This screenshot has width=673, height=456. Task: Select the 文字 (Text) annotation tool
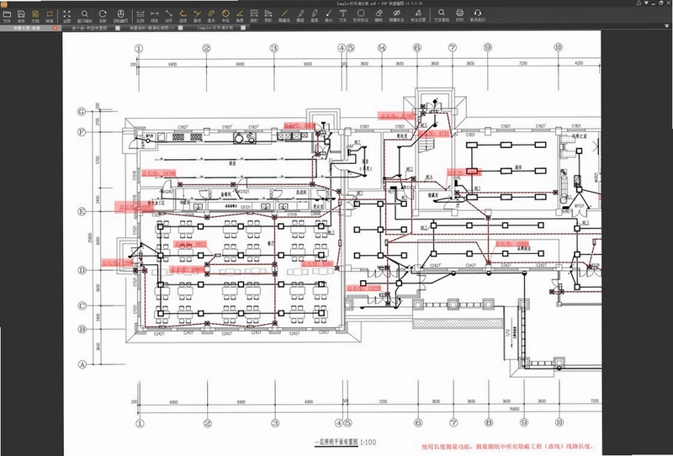(342, 16)
